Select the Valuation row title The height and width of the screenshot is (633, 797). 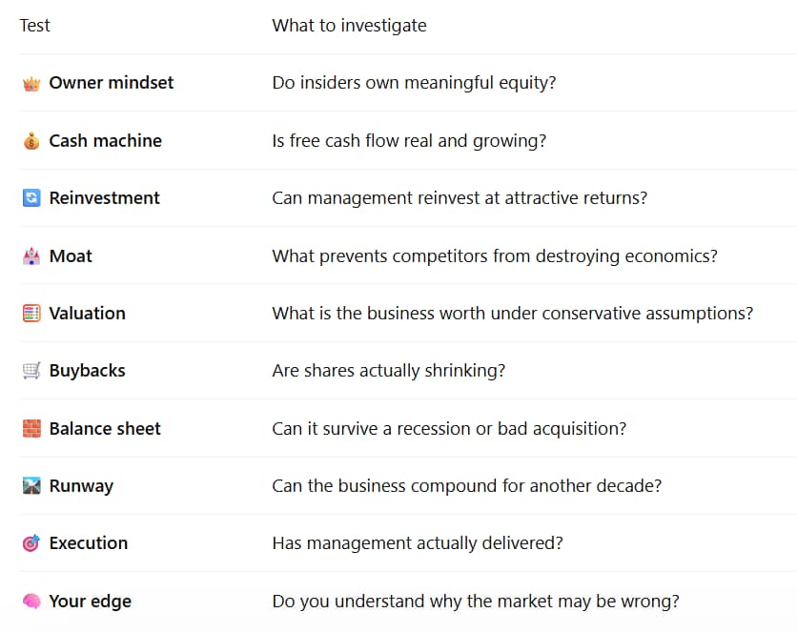coord(88,314)
